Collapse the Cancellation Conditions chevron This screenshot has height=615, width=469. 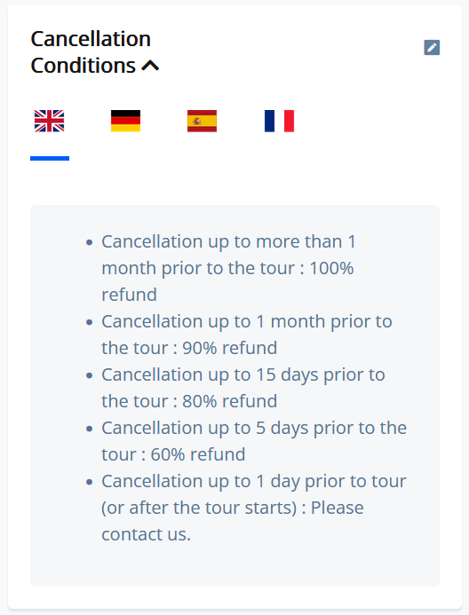[x=150, y=66]
